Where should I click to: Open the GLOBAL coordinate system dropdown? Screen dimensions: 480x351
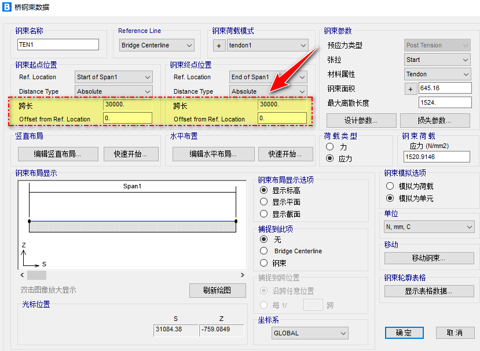click(310, 333)
